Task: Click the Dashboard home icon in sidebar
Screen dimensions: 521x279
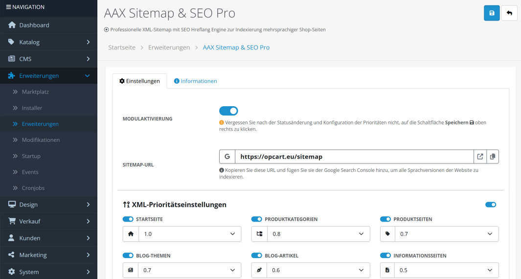Action: [12, 25]
